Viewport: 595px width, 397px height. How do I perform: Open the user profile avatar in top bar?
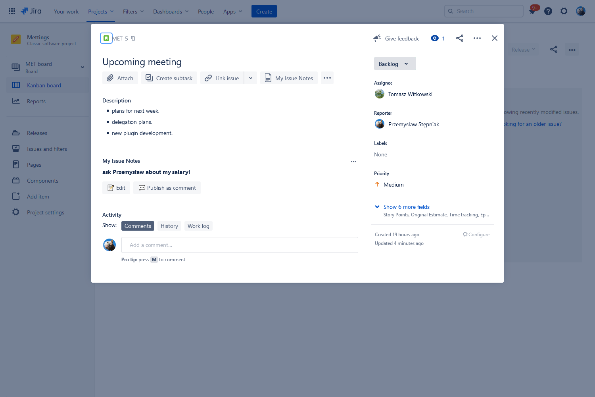coord(581,11)
